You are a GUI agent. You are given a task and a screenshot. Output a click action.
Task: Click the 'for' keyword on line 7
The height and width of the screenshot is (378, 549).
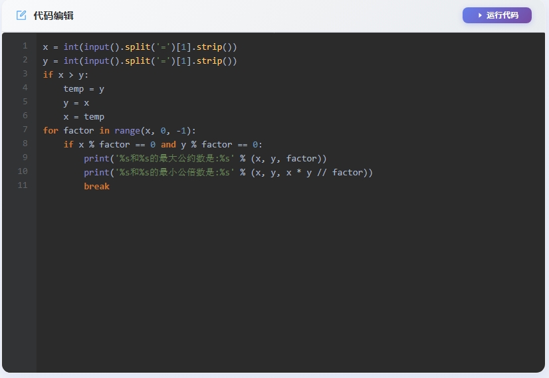(x=51, y=131)
